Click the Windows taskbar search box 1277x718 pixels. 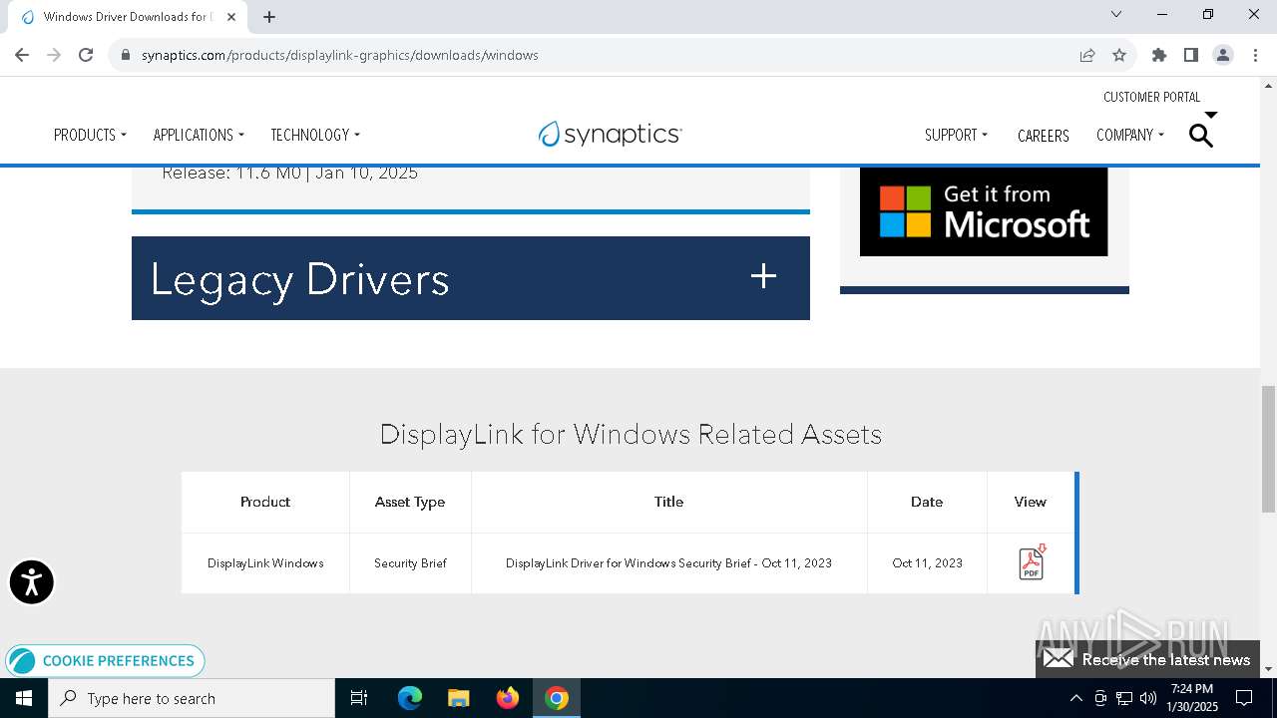192,698
